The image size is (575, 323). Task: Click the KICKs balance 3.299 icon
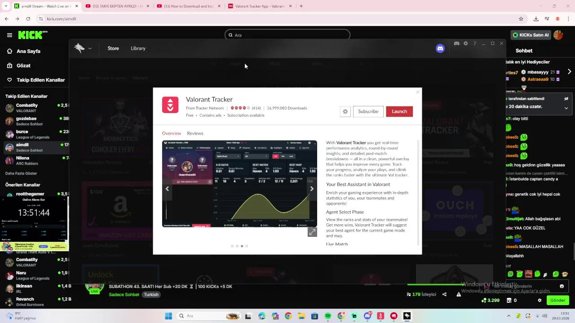[x=490, y=301]
